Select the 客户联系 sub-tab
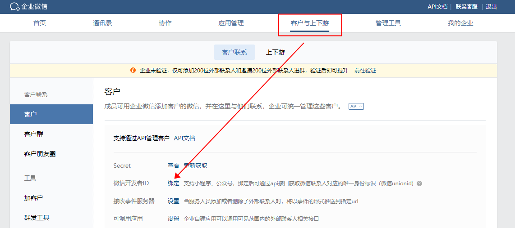515x228 pixels. coord(234,52)
